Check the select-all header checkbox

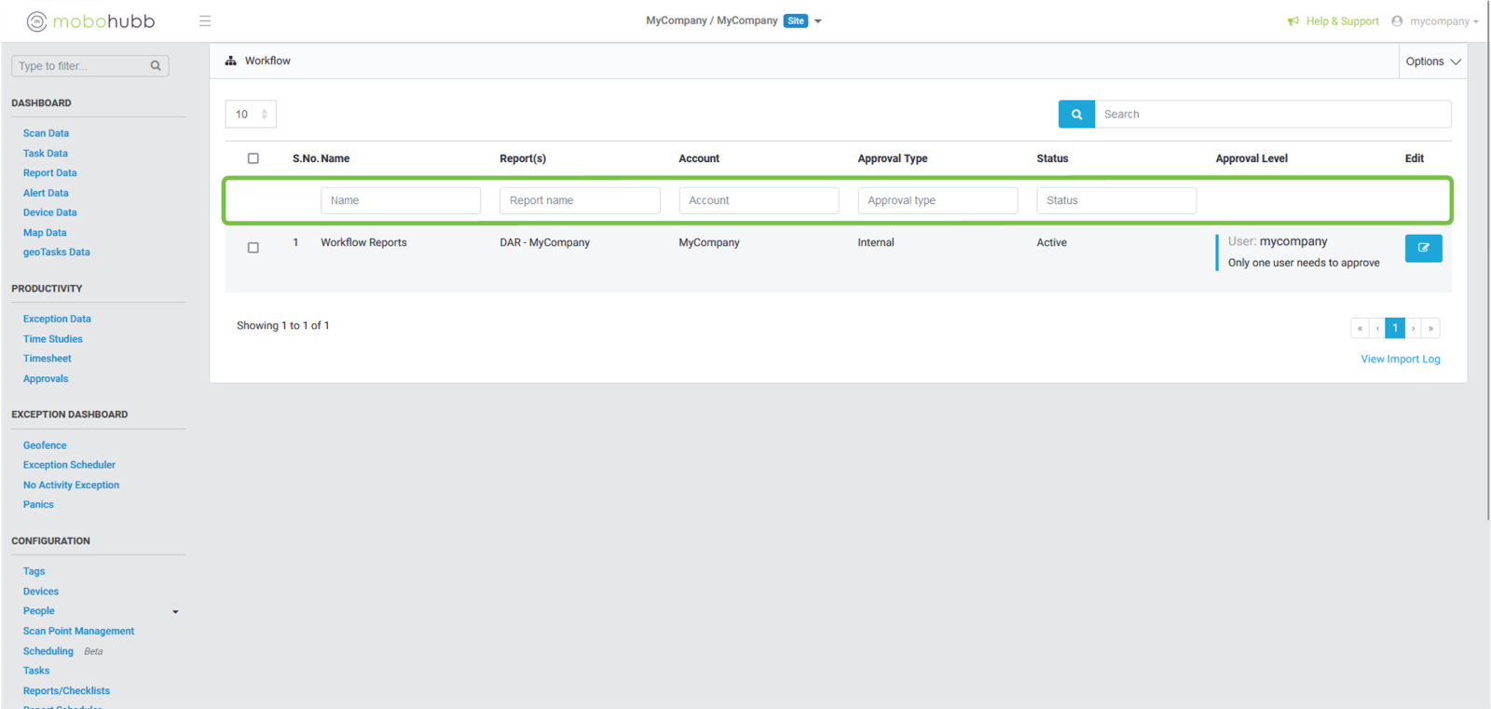tap(253, 158)
